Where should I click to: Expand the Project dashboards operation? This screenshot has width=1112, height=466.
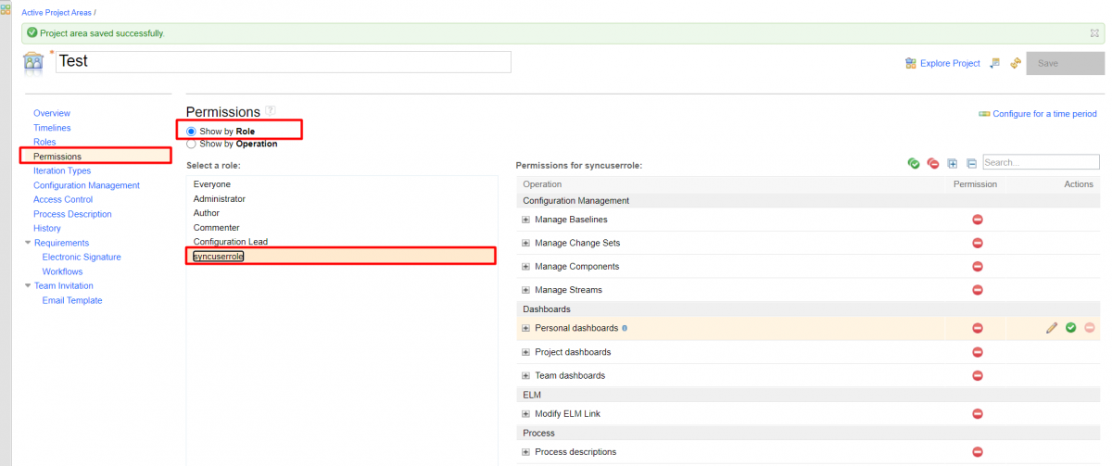click(525, 352)
